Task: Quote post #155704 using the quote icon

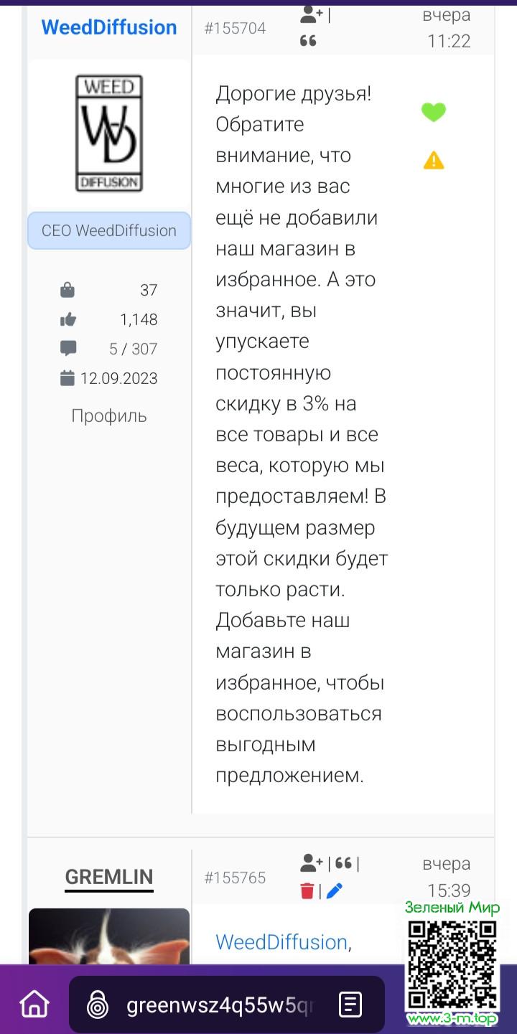Action: [308, 41]
